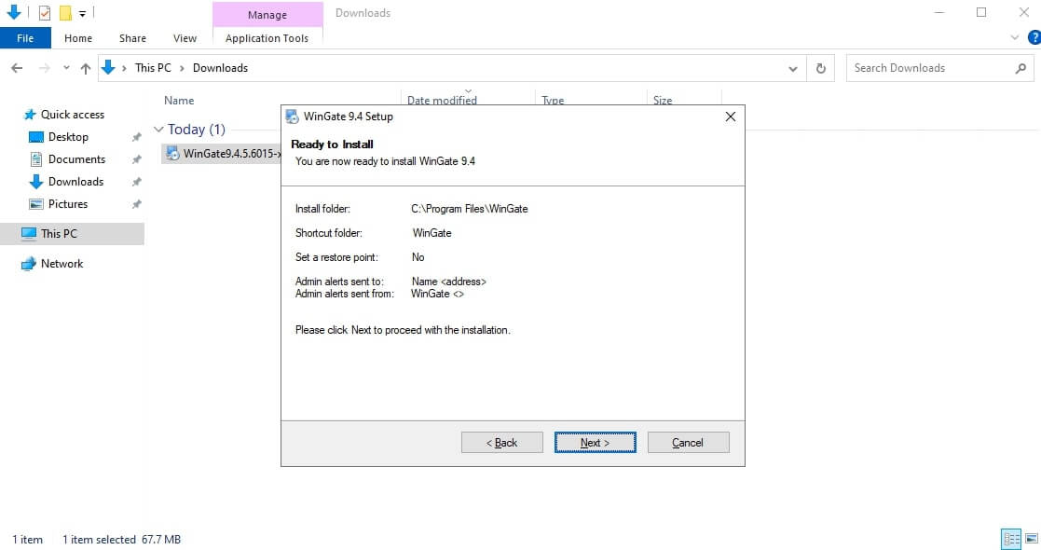This screenshot has height=550, width=1041.
Task: Click the Downloads icon in the address bar
Action: coord(107,67)
